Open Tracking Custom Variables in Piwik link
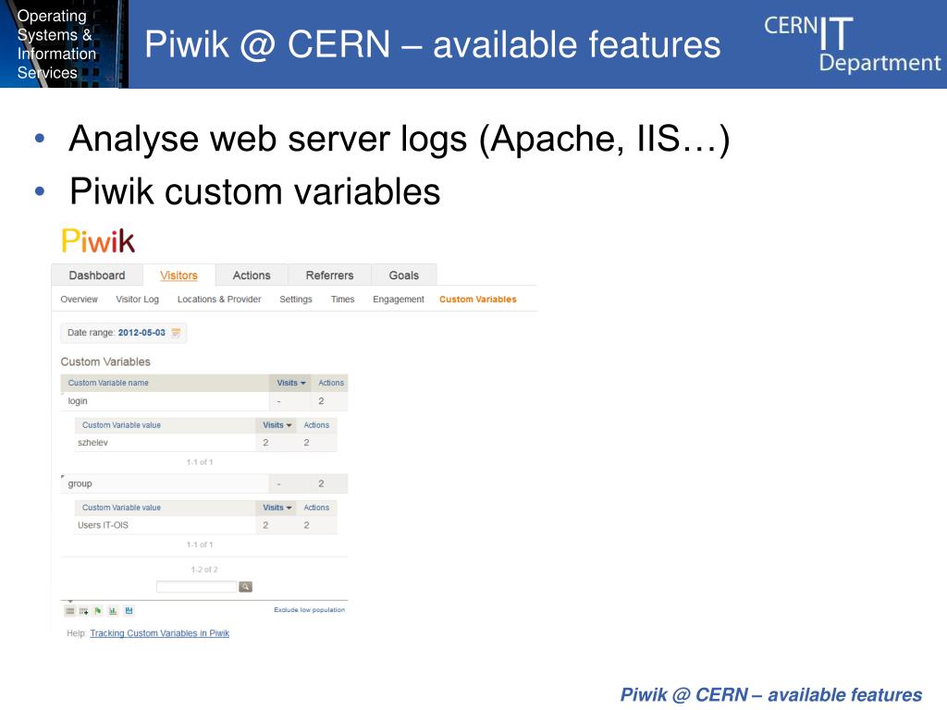Viewport: 947px width, 710px height. point(159,633)
